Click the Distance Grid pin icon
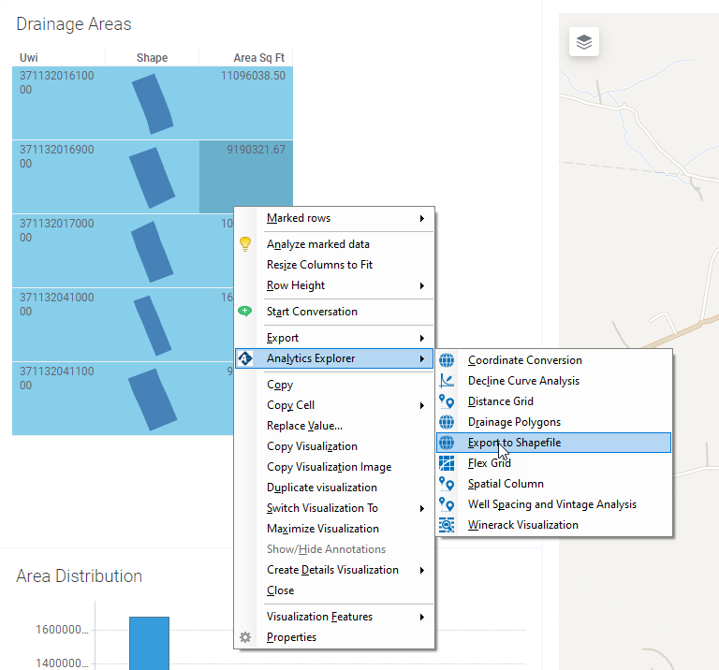Viewport: 719px width, 670px height. coord(447,401)
